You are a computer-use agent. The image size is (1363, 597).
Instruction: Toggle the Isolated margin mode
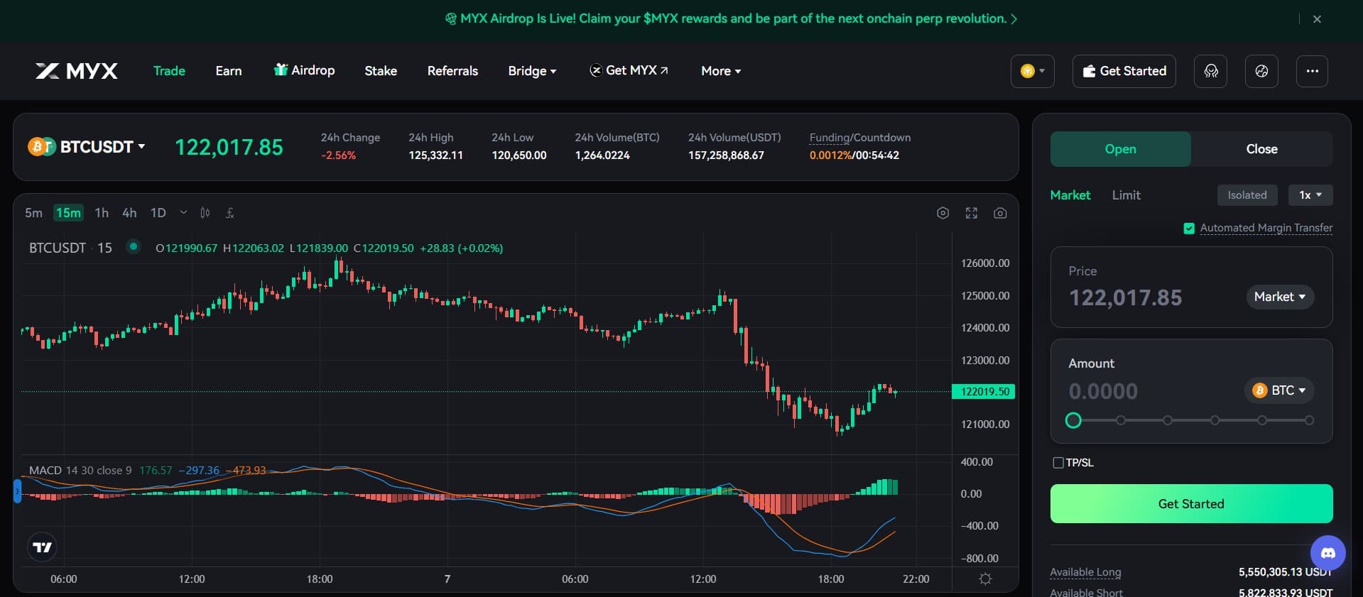point(1247,195)
